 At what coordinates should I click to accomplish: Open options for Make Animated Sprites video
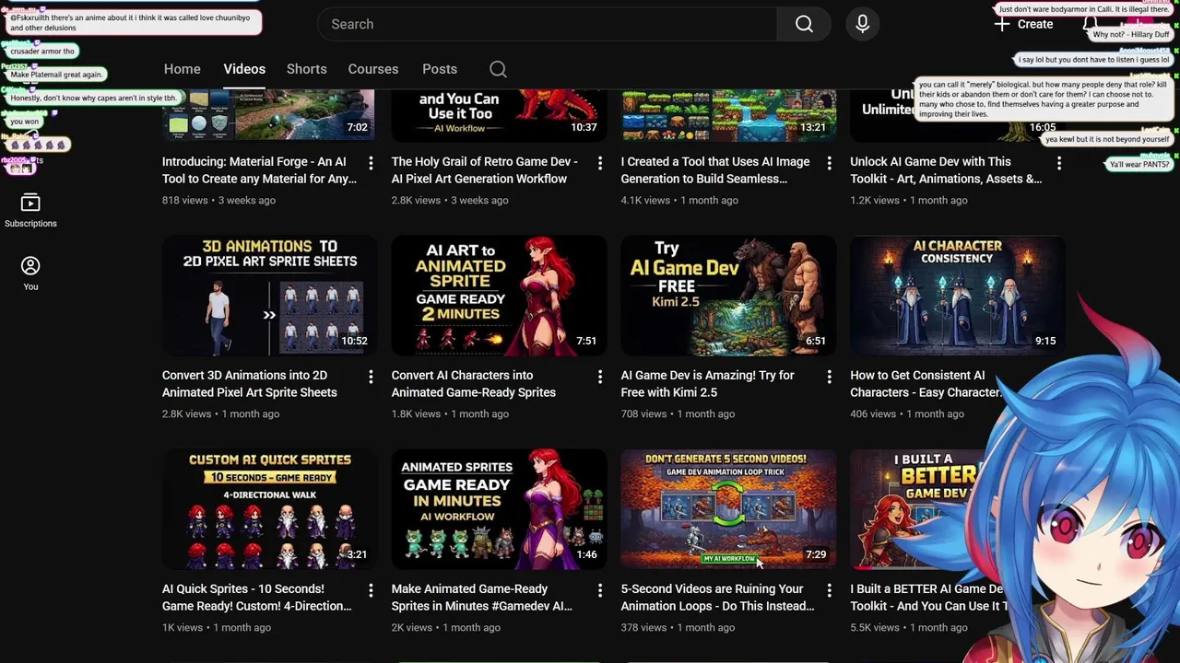point(600,590)
